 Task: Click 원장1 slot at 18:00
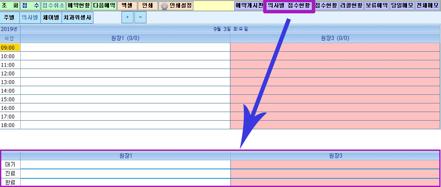click(125, 125)
